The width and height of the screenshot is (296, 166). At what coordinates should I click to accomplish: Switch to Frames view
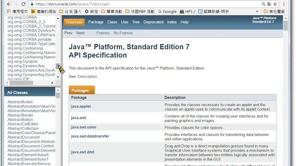coord(103,33)
